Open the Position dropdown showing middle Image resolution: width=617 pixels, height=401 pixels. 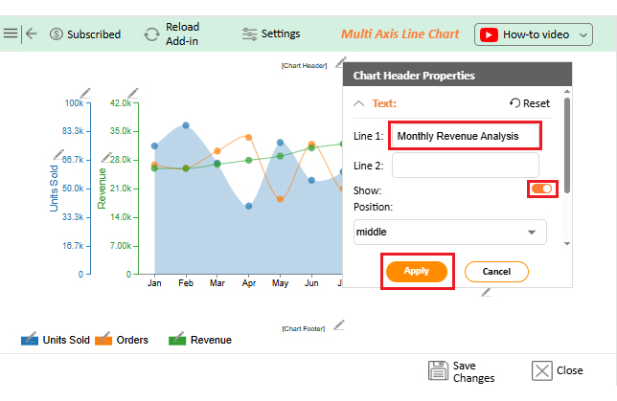coord(449,232)
